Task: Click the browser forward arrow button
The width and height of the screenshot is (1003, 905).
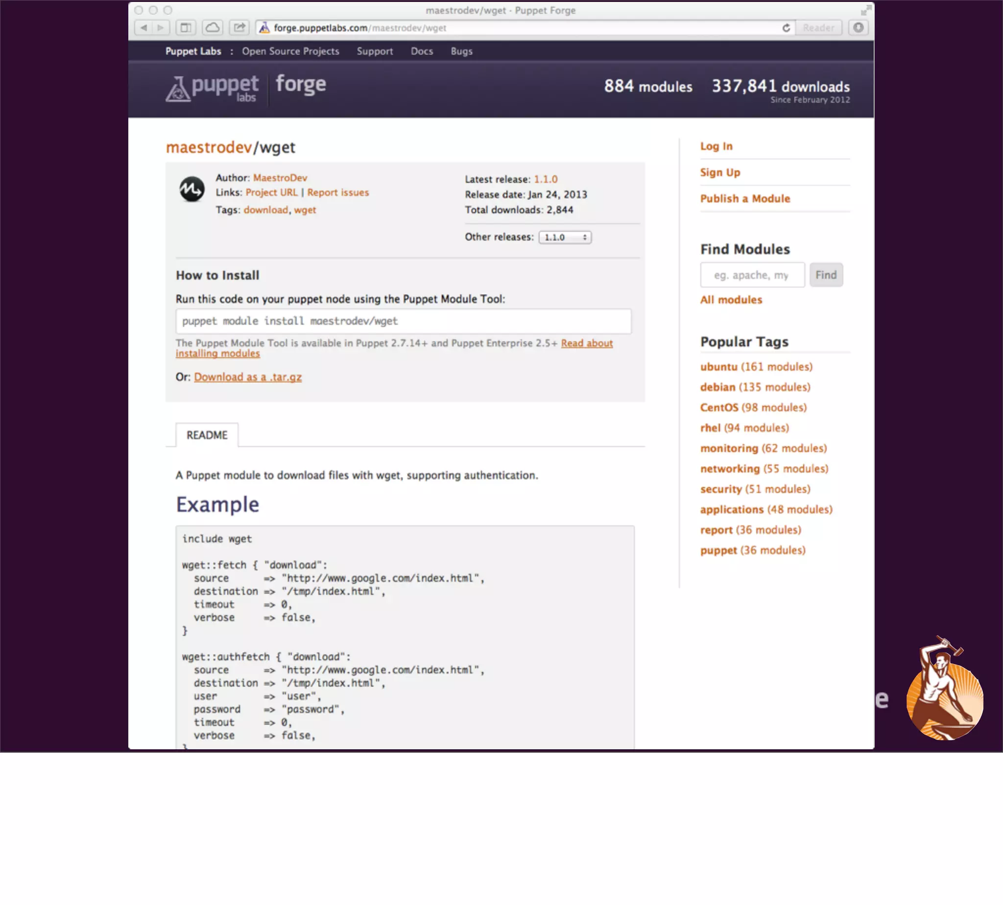Action: pos(161,28)
